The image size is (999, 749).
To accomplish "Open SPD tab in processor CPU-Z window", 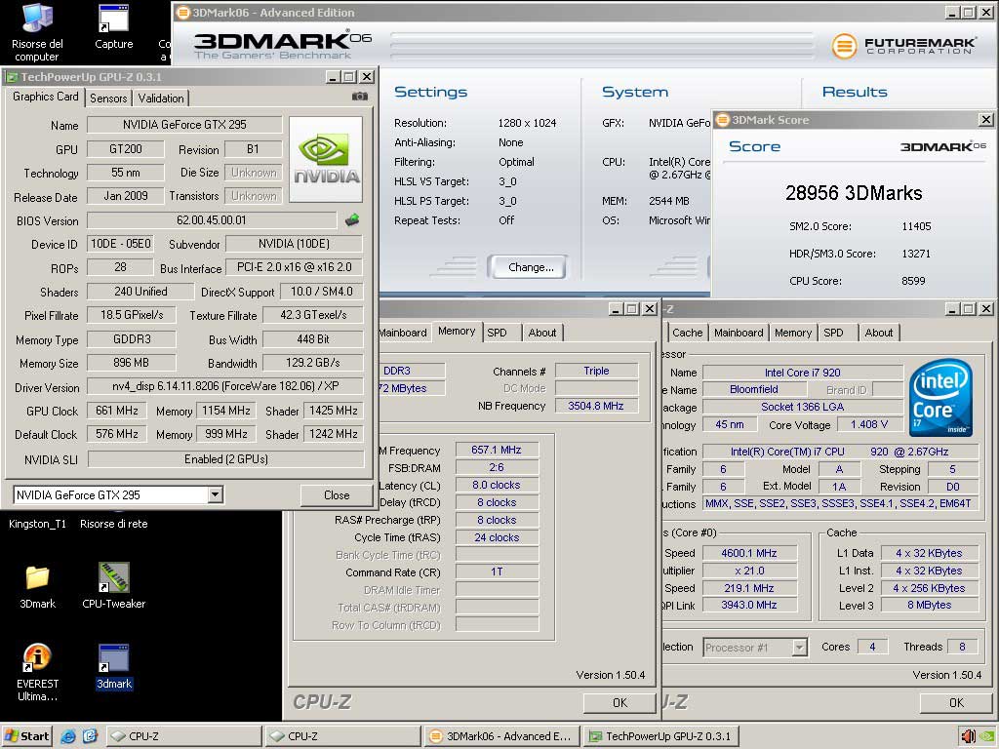I will pyautogui.click(x=833, y=333).
